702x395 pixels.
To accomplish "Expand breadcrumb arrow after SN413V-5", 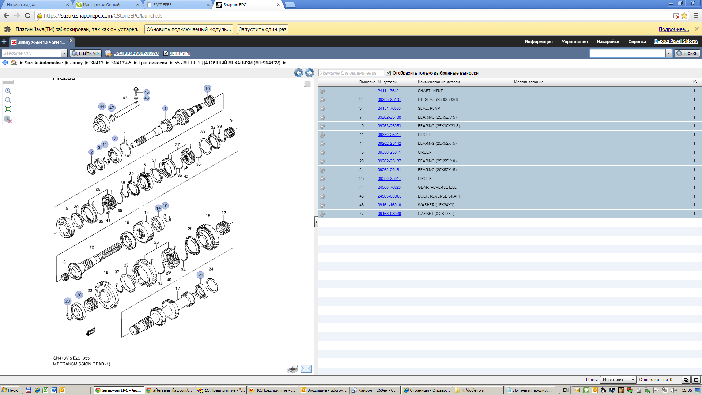I will pos(135,63).
